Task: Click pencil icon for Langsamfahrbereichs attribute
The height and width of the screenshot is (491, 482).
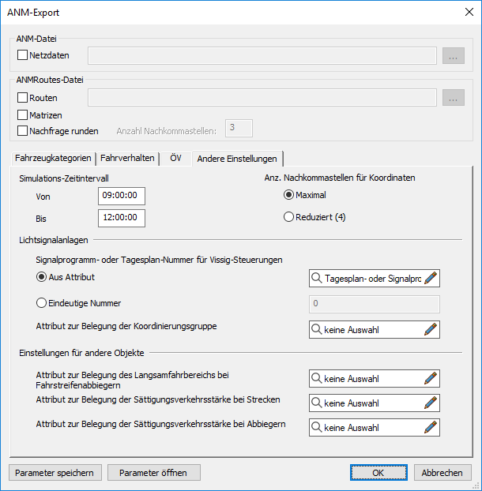Action: (431, 379)
